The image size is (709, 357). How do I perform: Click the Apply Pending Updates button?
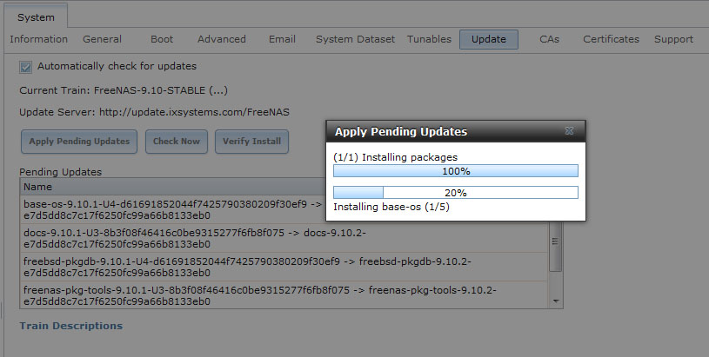tap(79, 141)
